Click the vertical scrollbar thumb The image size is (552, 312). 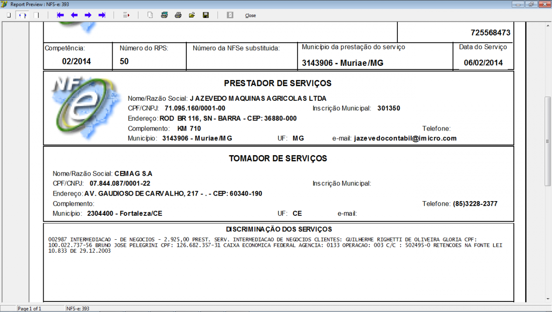click(x=547, y=141)
